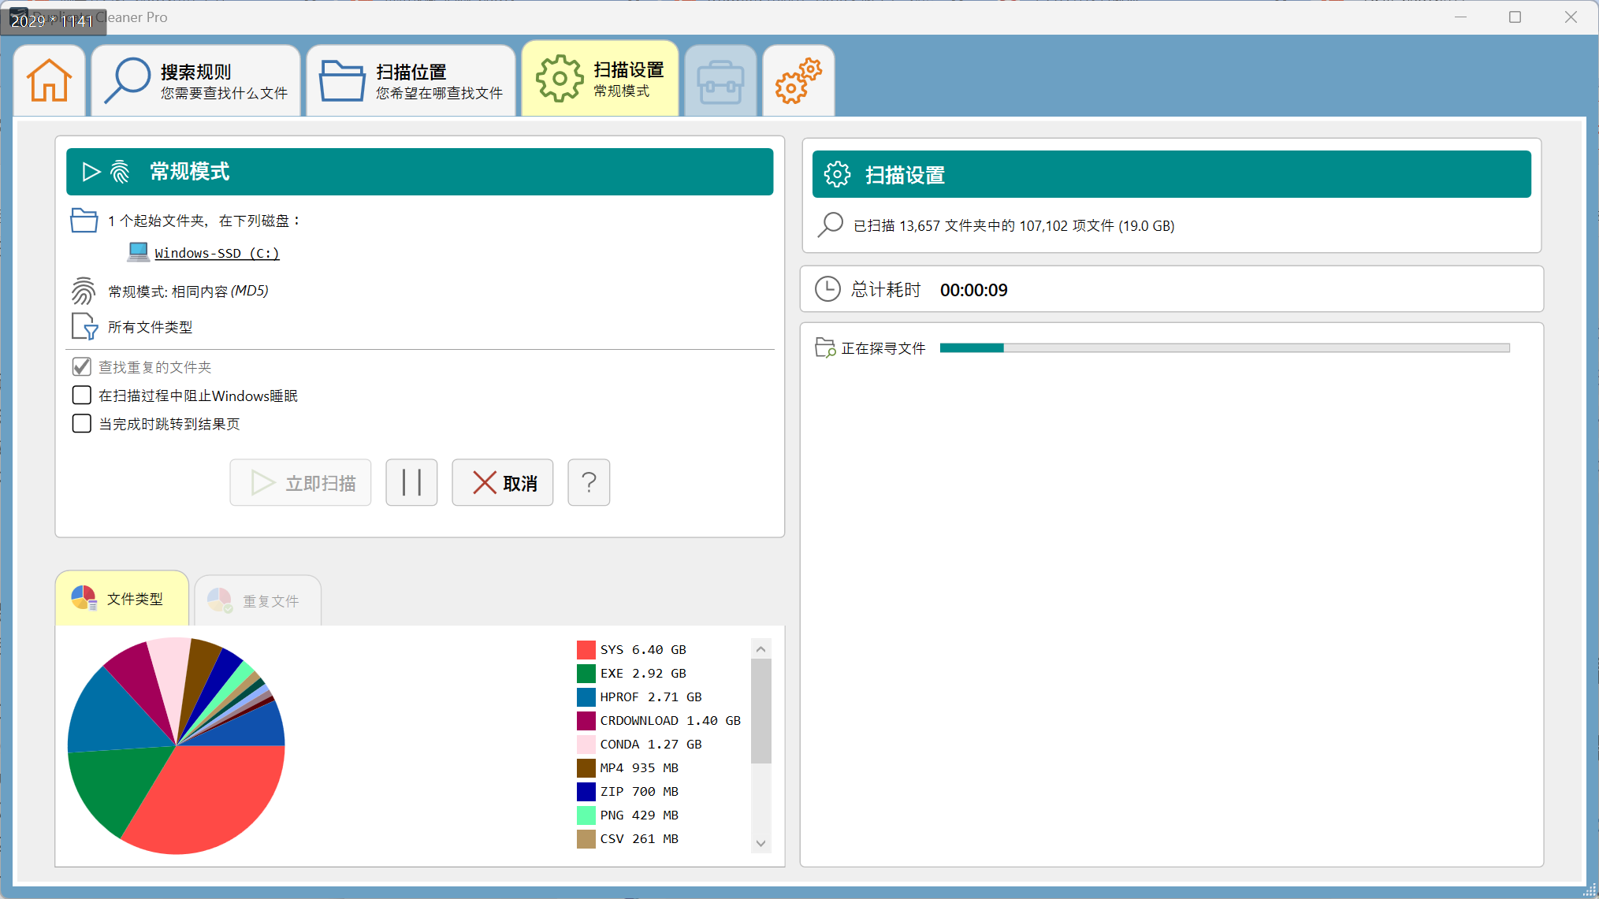The image size is (1599, 899).
Task: Click the play triangle in 常规模式 header
Action: pyautogui.click(x=91, y=172)
